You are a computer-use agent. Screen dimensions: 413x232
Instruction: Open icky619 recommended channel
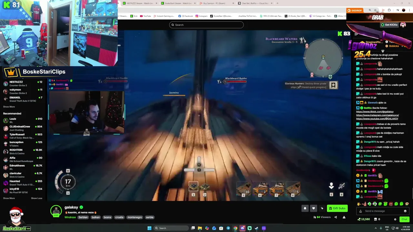[x=23, y=190]
